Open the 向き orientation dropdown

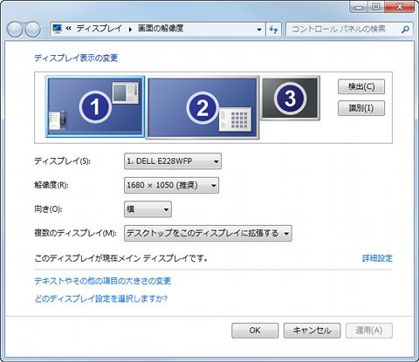pos(148,209)
